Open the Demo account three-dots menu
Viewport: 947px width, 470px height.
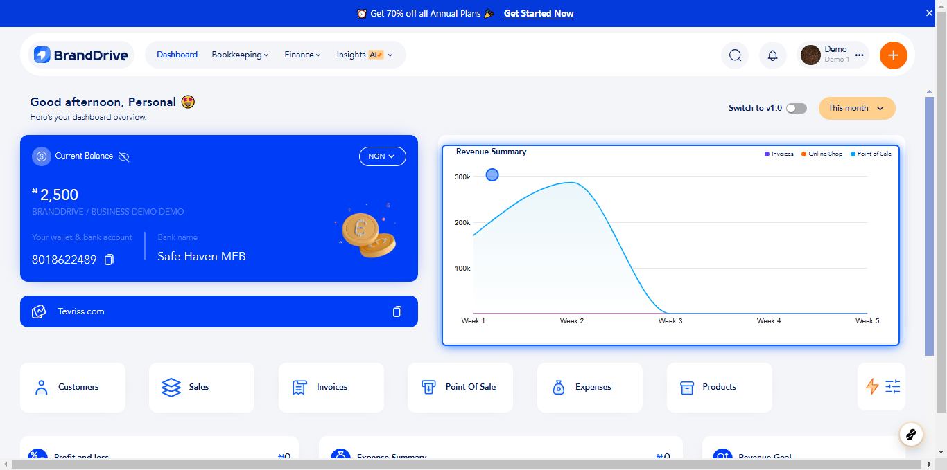[x=860, y=55]
